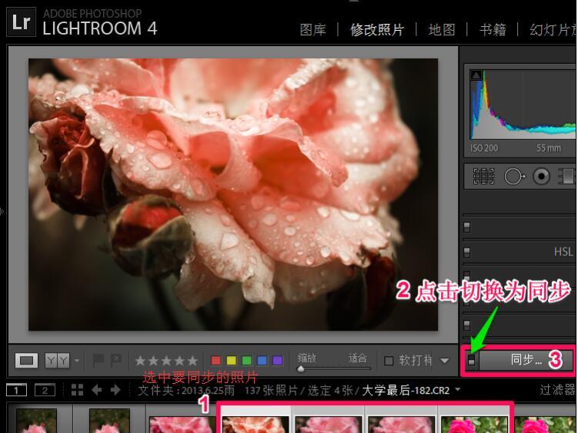The width and height of the screenshot is (578, 433).
Task: Set rating to five stars
Action: [x=192, y=361]
